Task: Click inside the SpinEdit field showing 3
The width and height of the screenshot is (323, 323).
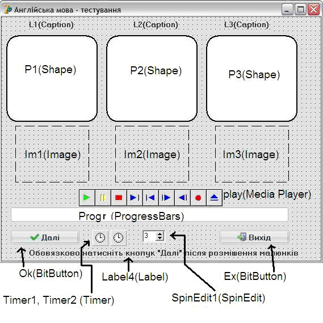Action: (149, 236)
